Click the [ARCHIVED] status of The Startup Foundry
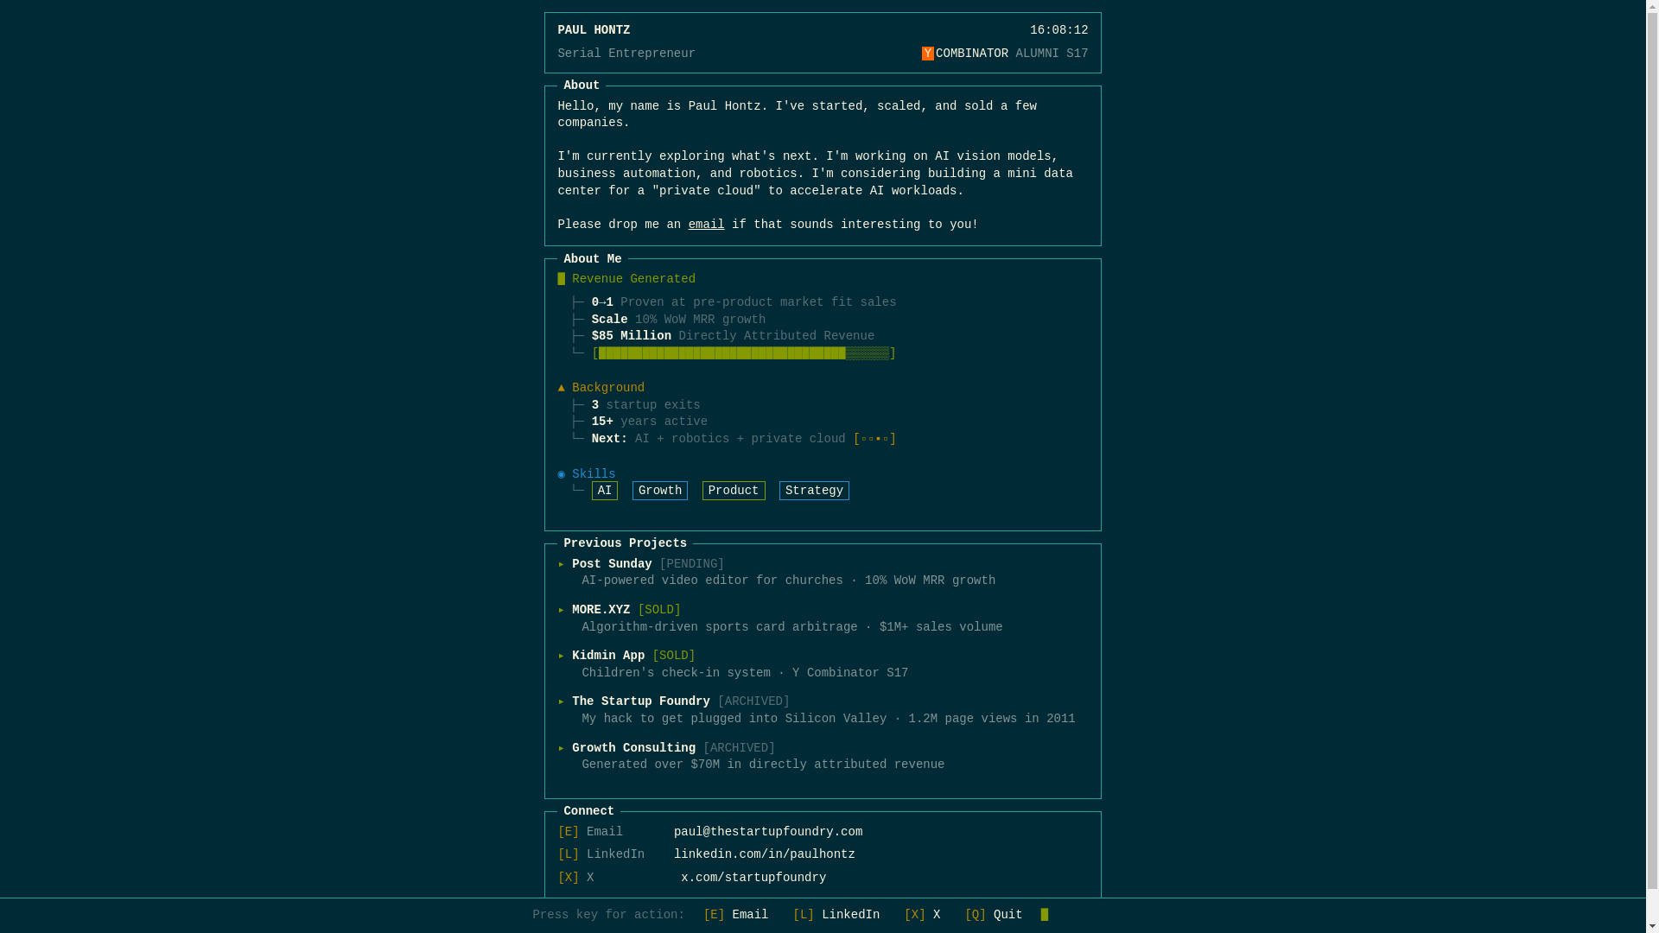 753,701
